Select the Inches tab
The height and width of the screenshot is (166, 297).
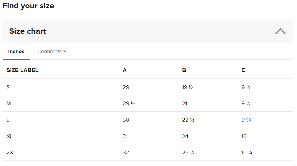[16, 52]
